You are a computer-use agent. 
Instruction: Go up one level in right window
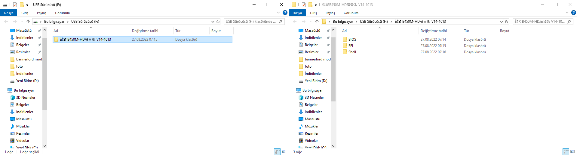click(317, 22)
